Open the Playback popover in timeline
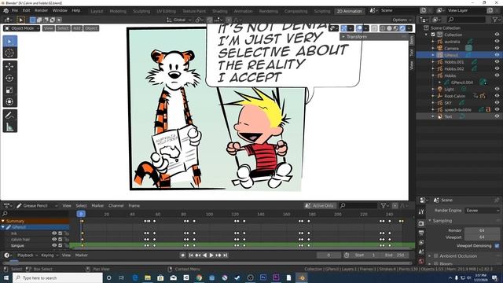This screenshot has width=503, height=283. point(27,255)
